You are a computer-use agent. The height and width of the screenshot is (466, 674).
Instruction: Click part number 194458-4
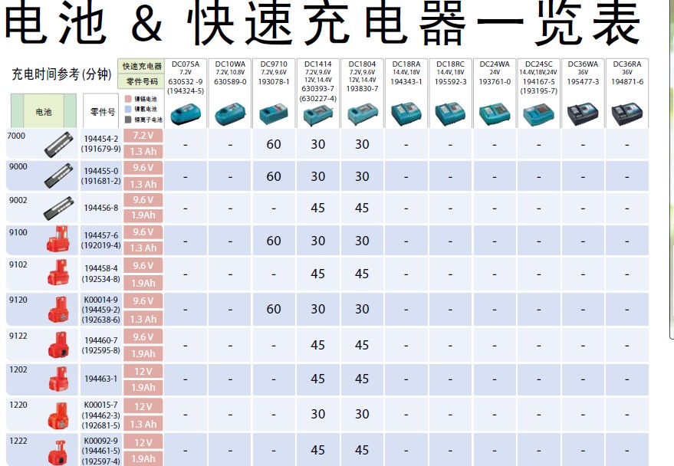[101, 268]
